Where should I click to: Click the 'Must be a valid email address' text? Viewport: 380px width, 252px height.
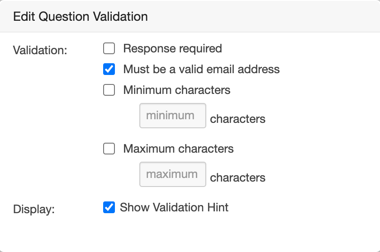201,70
